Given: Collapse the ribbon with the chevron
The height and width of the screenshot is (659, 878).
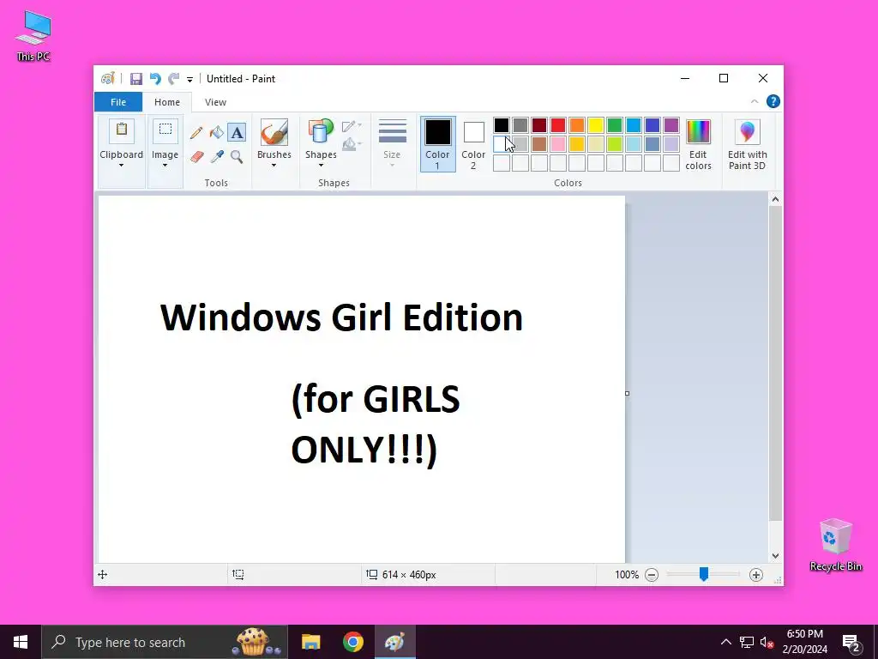Looking at the screenshot, I should [x=755, y=101].
